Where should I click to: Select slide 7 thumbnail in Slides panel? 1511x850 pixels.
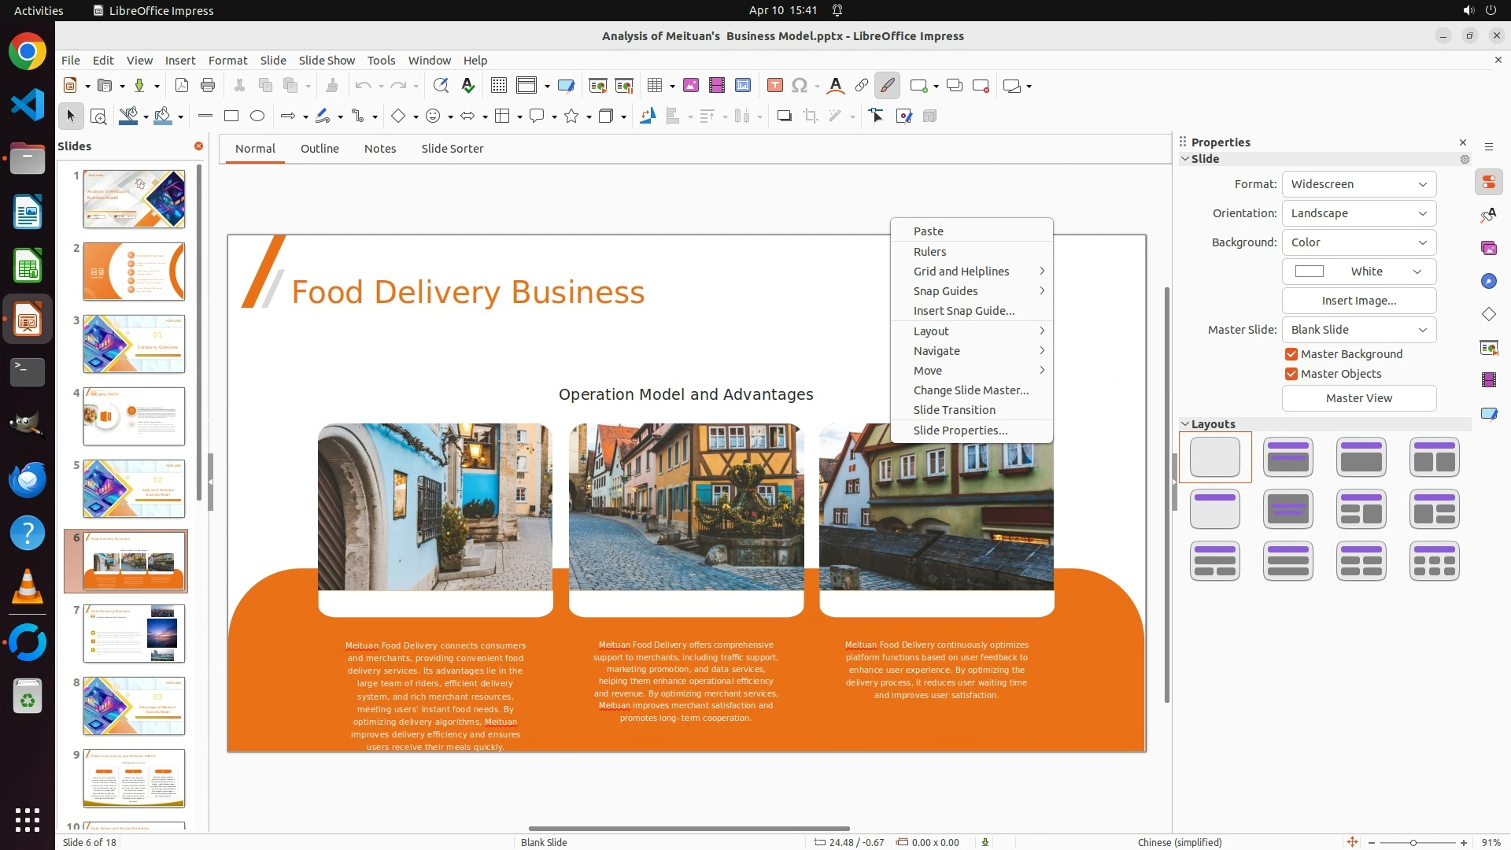(x=134, y=634)
